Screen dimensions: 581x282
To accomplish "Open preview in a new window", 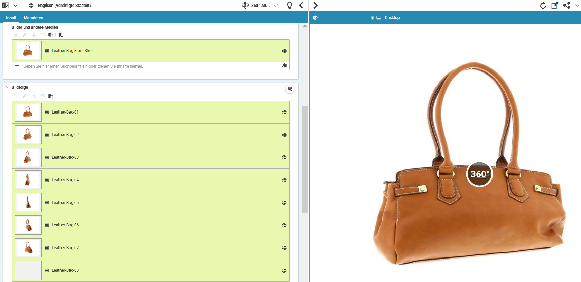I will point(555,6).
